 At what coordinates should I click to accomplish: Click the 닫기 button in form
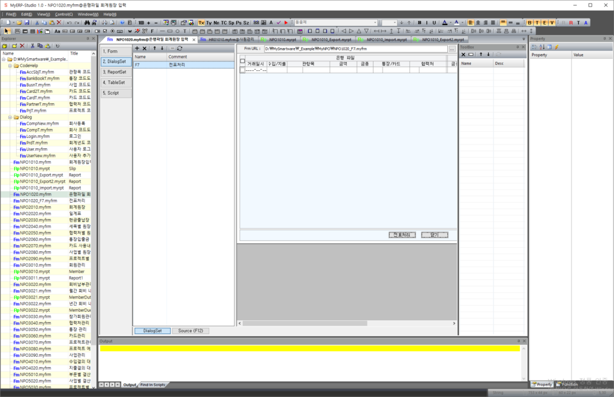pyautogui.click(x=435, y=235)
